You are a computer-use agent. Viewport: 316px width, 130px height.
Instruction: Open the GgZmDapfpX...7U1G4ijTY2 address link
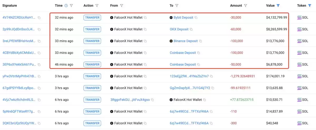pyautogui.click(x=190, y=88)
